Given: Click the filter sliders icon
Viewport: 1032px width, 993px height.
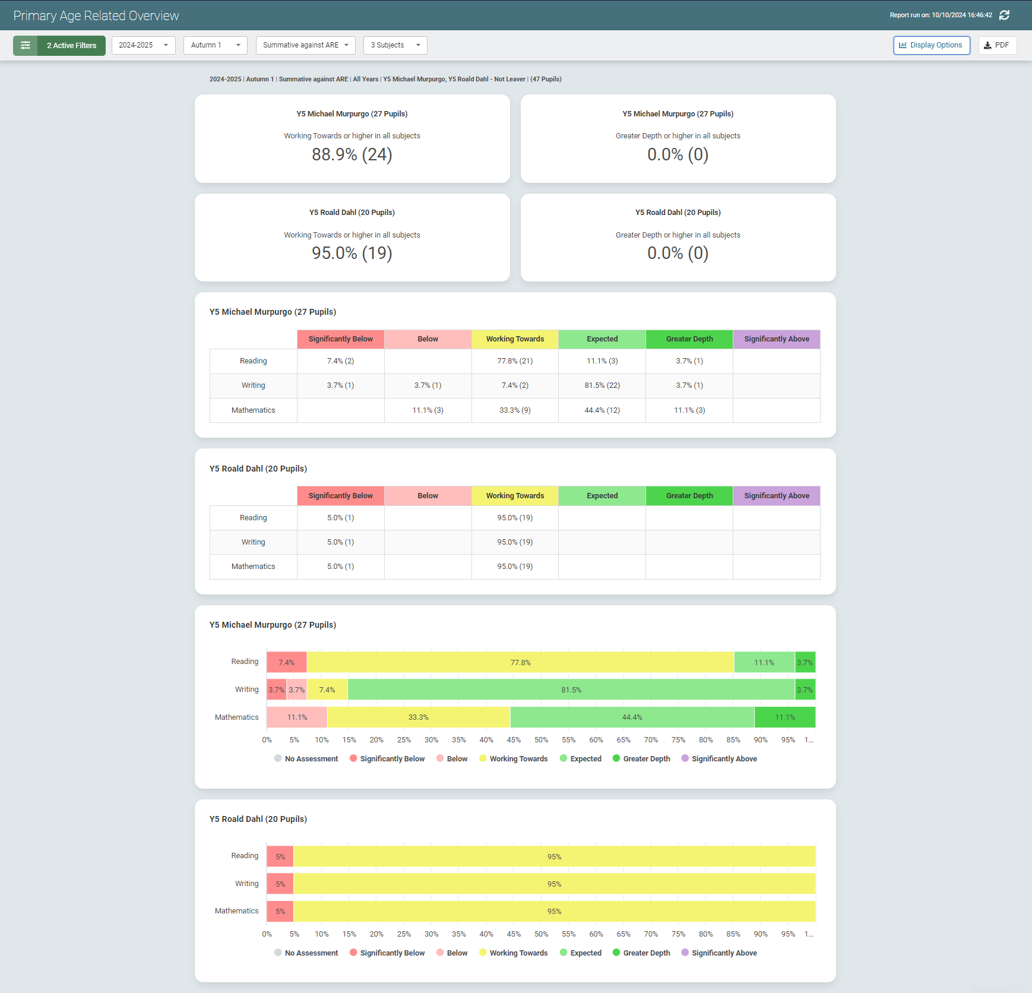Looking at the screenshot, I should pyautogui.click(x=26, y=45).
